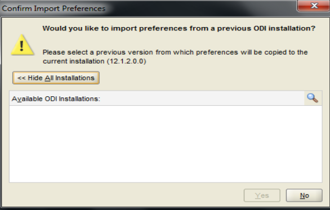Dismiss the dialog using the red X
Viewport: 330px width, 210px height.
pyautogui.click(x=314, y=6)
